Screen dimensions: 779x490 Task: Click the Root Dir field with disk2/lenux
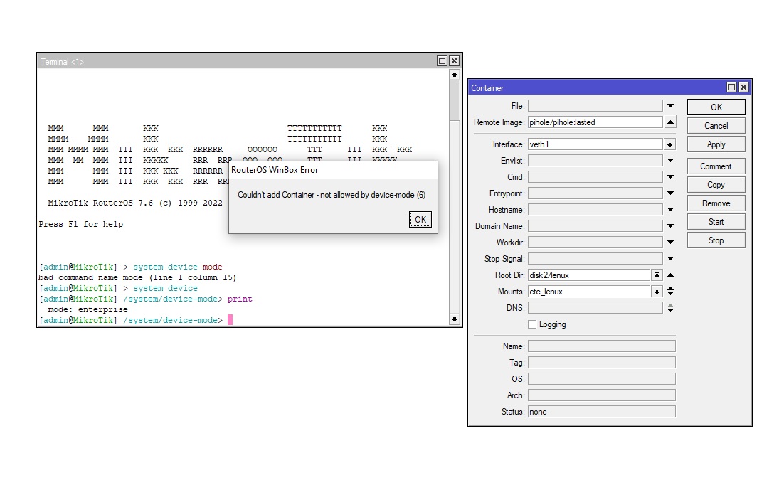click(589, 275)
